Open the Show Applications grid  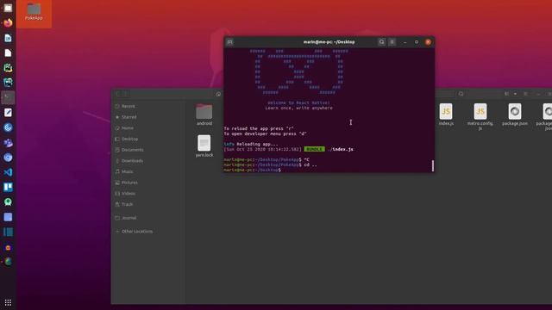point(8,302)
